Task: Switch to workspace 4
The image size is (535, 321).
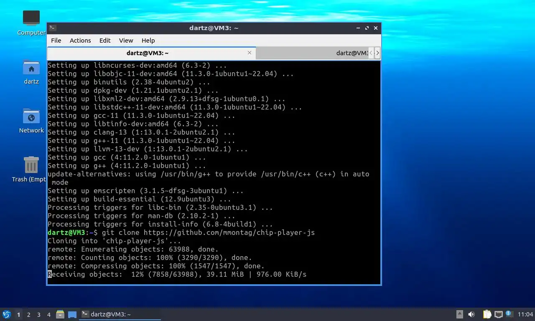Action: tap(49, 314)
